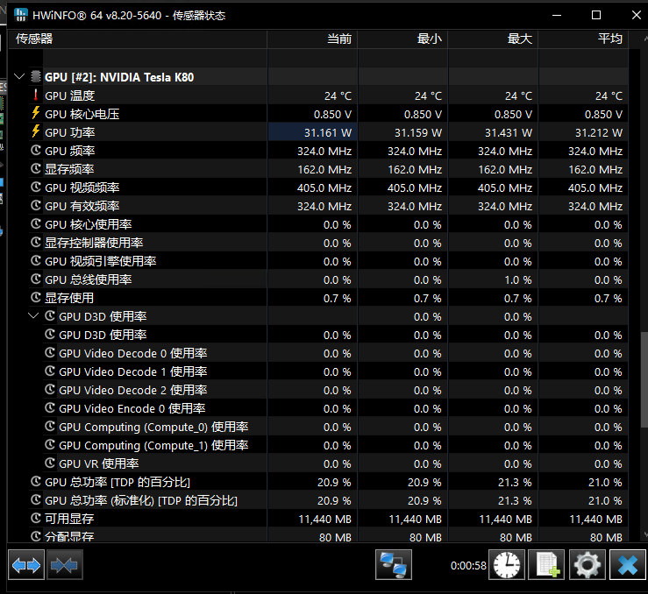
Task: Start logging with the sheet-plus icon
Action: point(548,565)
